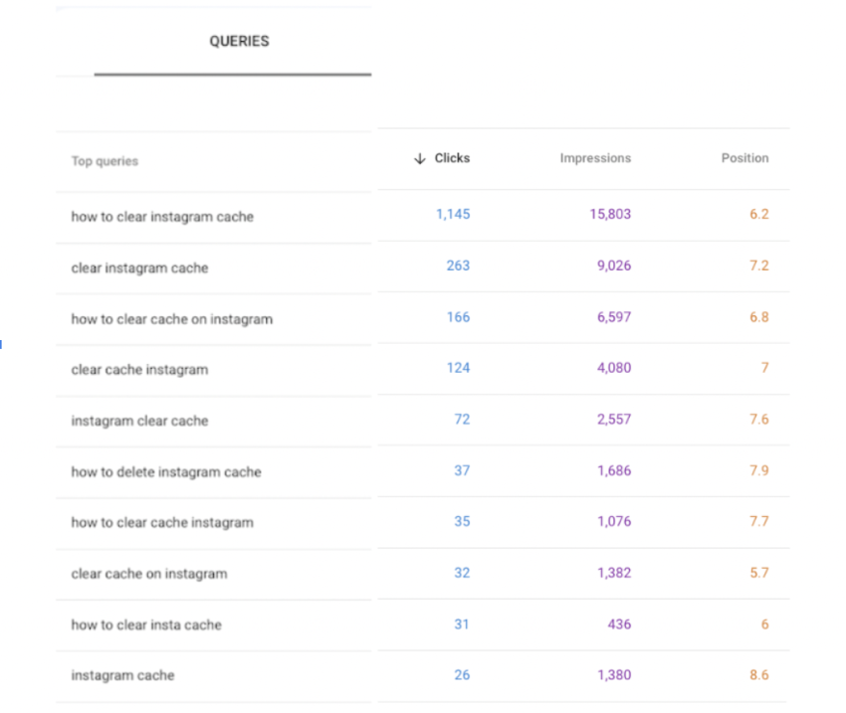Choose the 'instagram clear cache' query

click(x=139, y=421)
